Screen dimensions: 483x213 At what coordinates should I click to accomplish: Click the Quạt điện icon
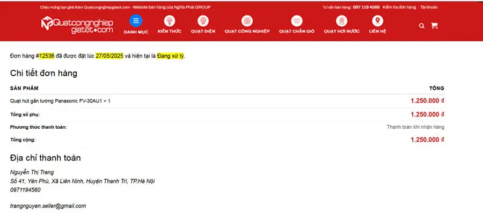click(203, 21)
